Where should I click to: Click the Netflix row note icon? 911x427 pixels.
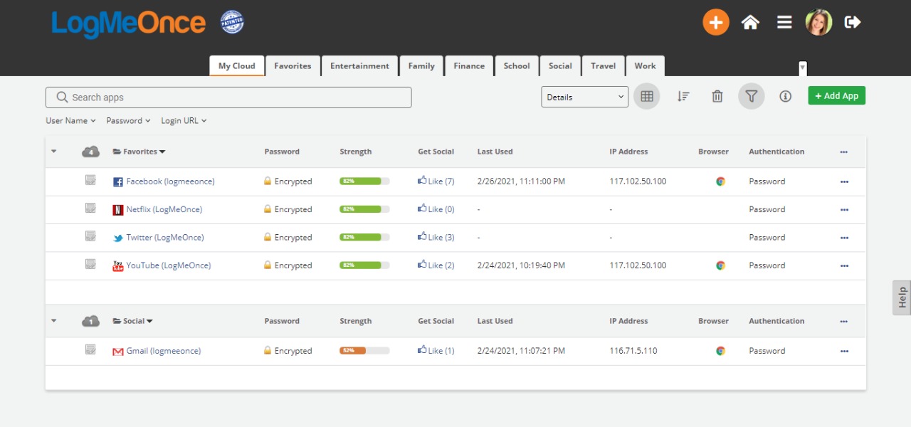(90, 208)
